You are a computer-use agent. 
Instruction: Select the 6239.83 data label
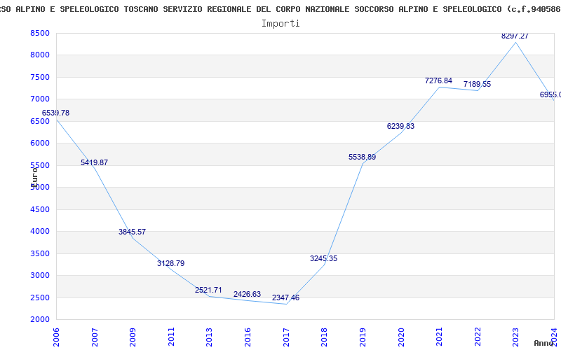click(400, 126)
